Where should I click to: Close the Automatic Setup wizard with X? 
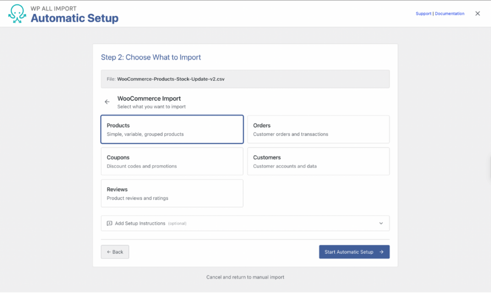(478, 13)
